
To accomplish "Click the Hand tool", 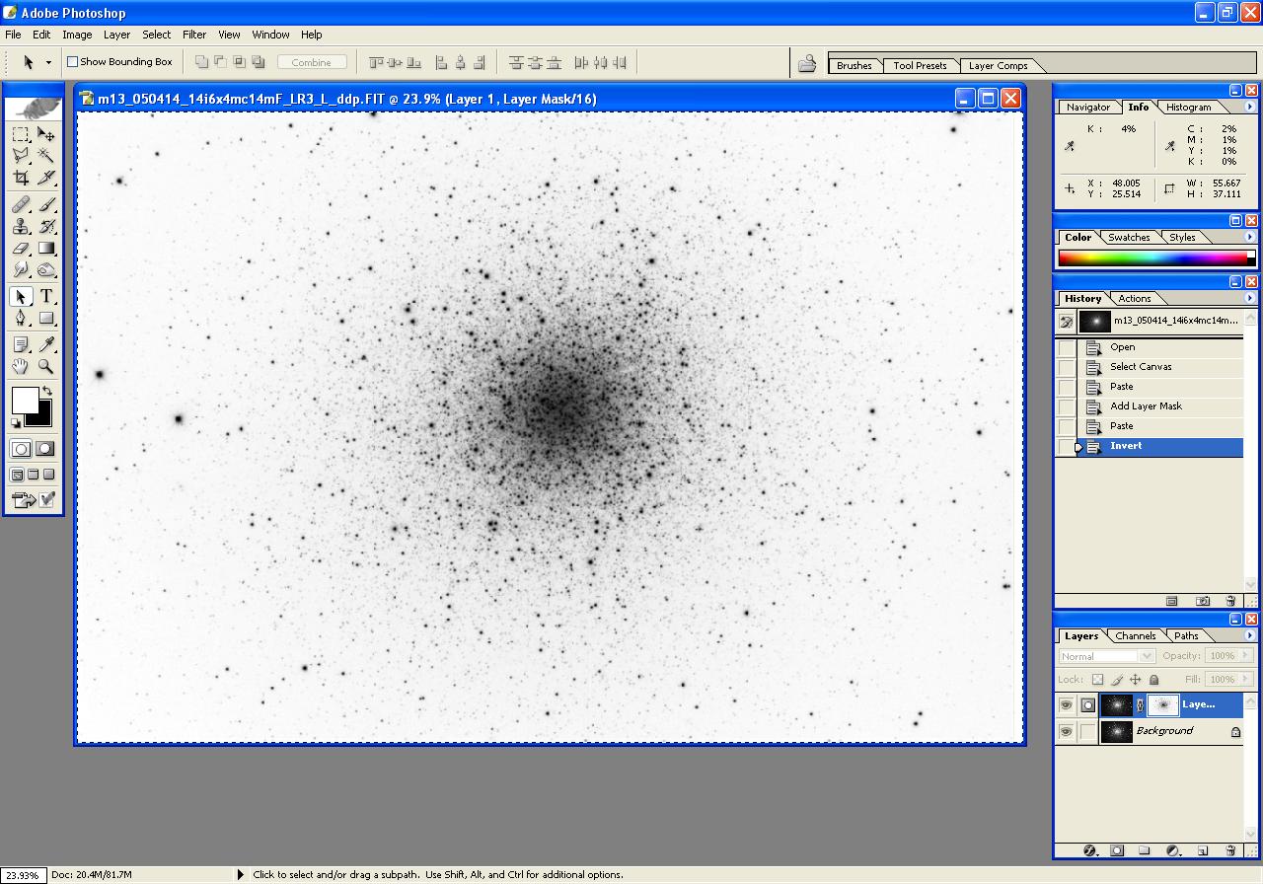I will click(x=21, y=367).
